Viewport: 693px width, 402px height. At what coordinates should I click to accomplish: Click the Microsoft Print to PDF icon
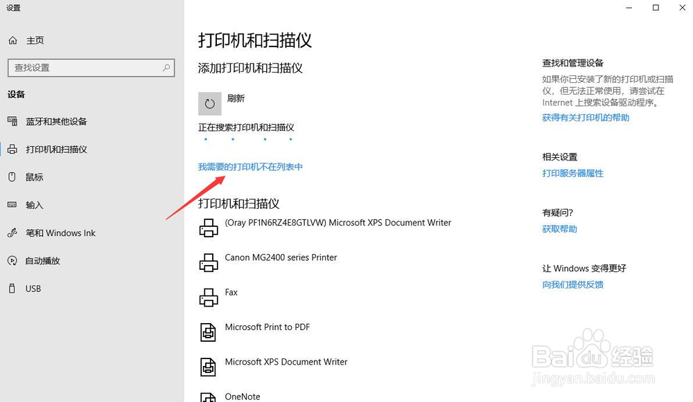tap(208, 332)
